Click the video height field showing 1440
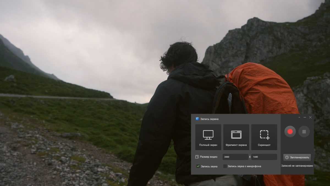This screenshot has width=330, height=186. (264, 157)
